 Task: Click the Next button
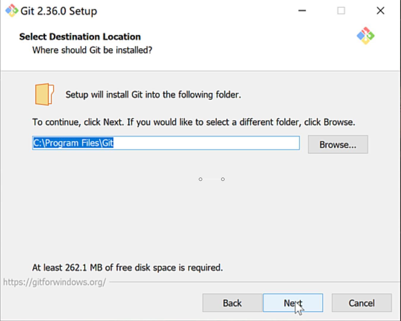293,303
